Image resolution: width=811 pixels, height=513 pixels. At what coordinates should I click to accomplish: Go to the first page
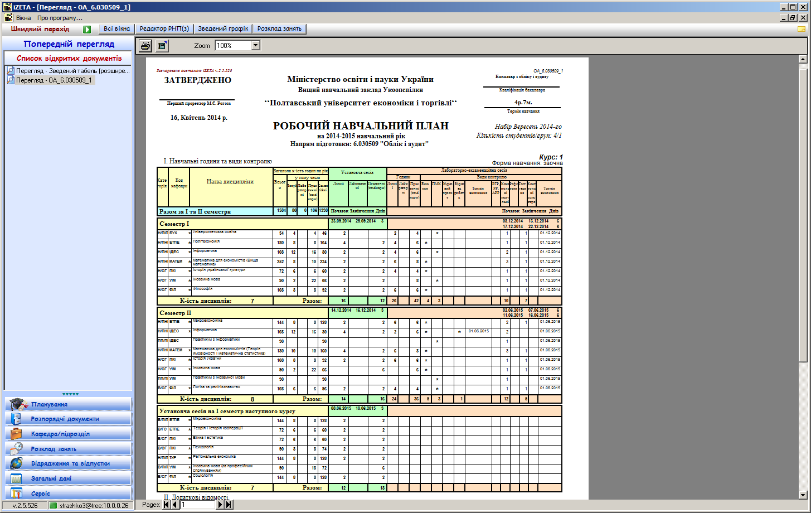click(x=166, y=505)
